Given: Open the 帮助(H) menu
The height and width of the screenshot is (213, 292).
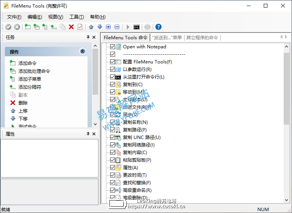Looking at the screenshot, I should click(x=98, y=17).
